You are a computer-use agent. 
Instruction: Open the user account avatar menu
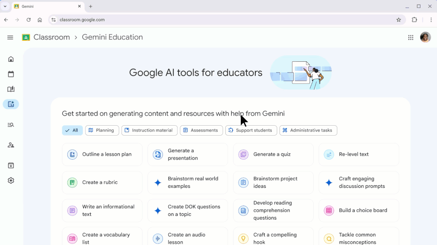click(x=425, y=38)
